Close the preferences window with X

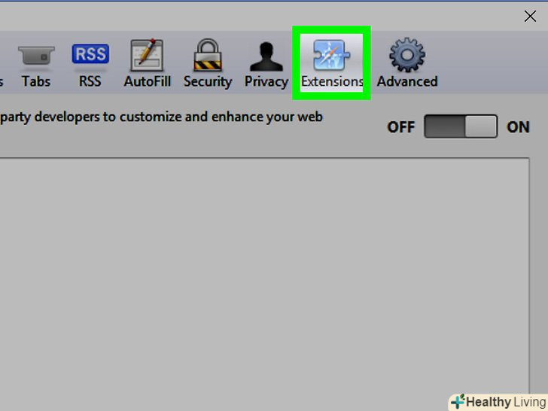(x=530, y=16)
